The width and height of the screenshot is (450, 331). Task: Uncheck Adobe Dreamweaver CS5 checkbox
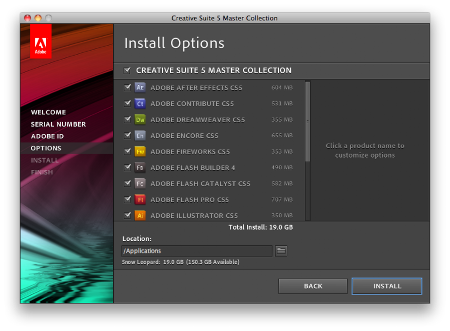click(x=128, y=119)
